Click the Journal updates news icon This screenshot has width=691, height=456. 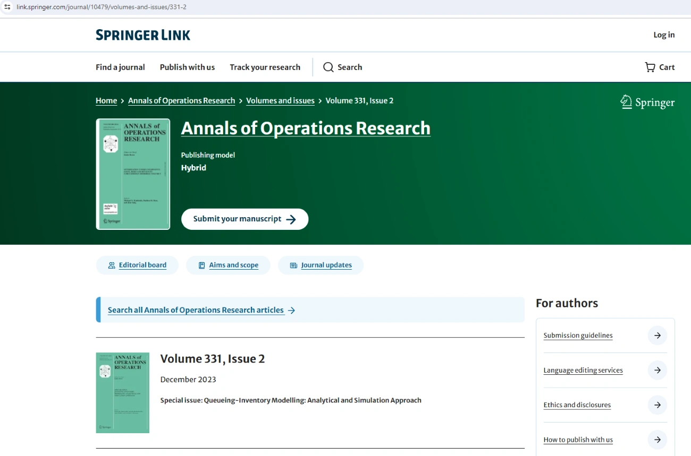293,265
